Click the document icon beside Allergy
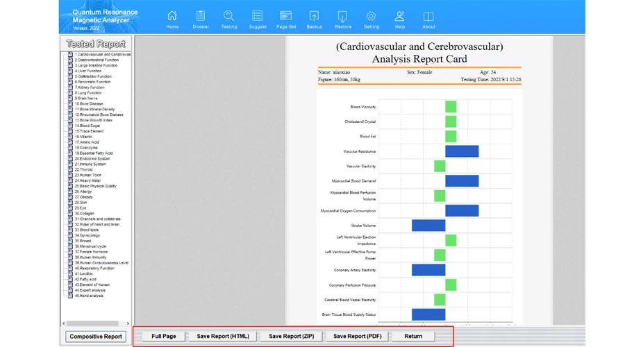Viewport: 625px width, 347px height. coord(70,192)
